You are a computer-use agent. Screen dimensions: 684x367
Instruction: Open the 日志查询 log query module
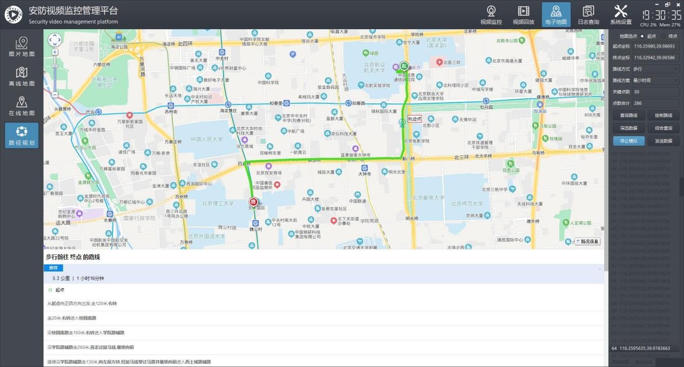point(588,15)
